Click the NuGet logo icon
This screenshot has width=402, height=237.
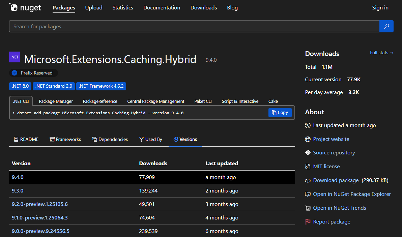click(x=13, y=7)
